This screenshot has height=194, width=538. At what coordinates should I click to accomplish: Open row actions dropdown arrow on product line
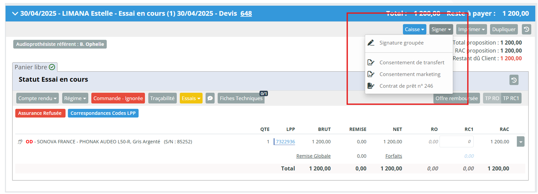(520, 142)
